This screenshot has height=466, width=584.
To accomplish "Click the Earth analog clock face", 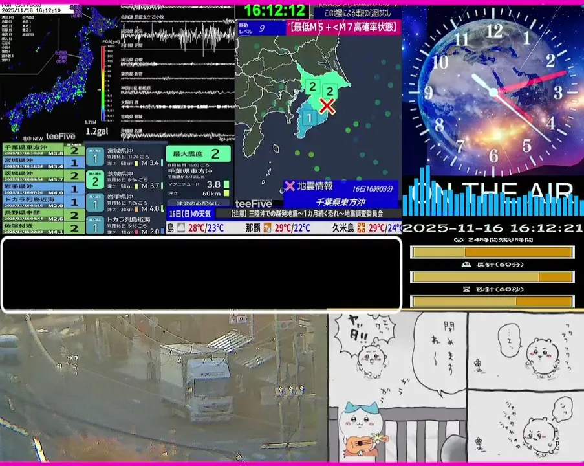I will point(493,93).
